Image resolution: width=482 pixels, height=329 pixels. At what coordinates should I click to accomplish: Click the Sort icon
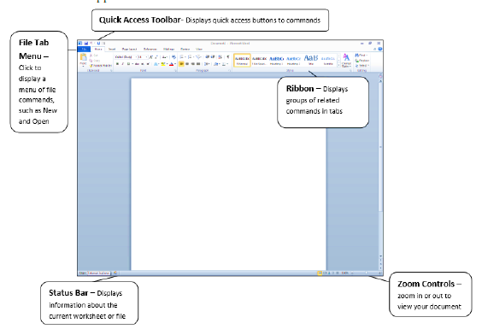pyautogui.click(x=220, y=57)
